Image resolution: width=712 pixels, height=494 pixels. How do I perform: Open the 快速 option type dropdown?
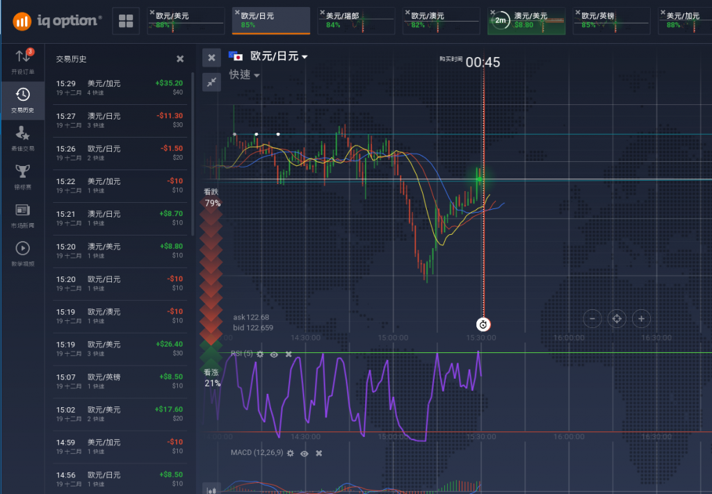tap(245, 75)
